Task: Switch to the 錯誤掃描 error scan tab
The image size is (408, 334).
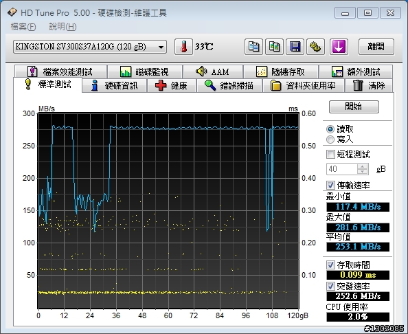Action: (x=229, y=85)
